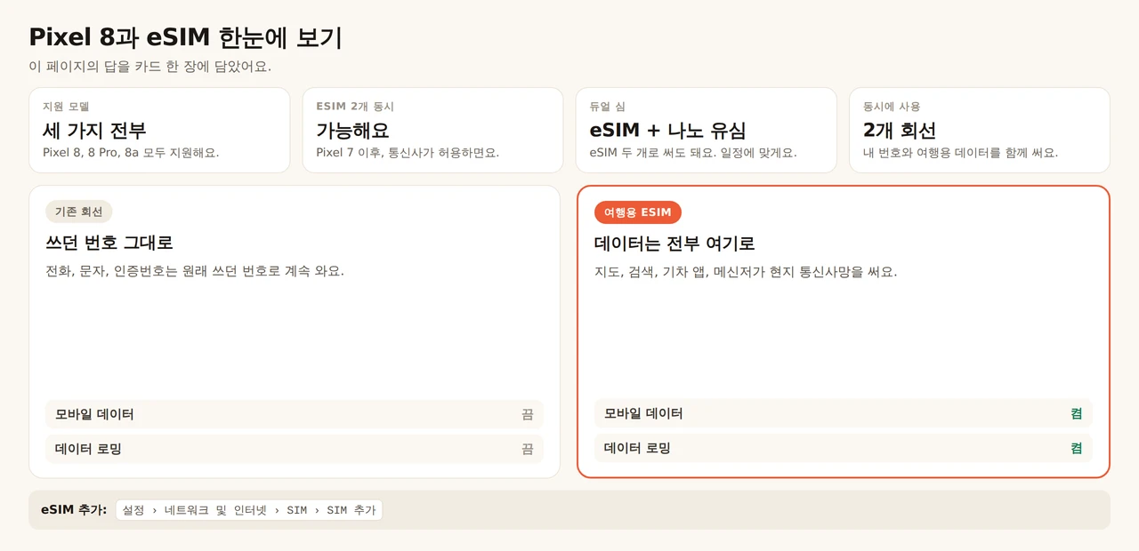Click '전화, 문자, 인증번호는 원래 쓰던 번호로 계속 와요.'
Viewport: 1139px width, 551px height.
(194, 270)
